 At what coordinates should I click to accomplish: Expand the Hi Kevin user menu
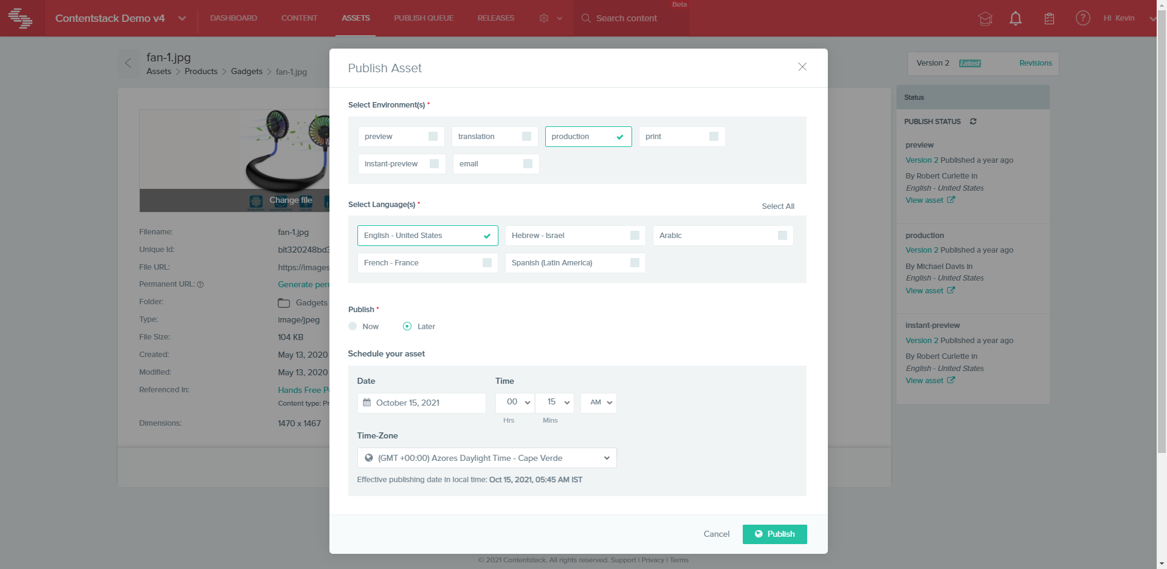pos(1153,18)
